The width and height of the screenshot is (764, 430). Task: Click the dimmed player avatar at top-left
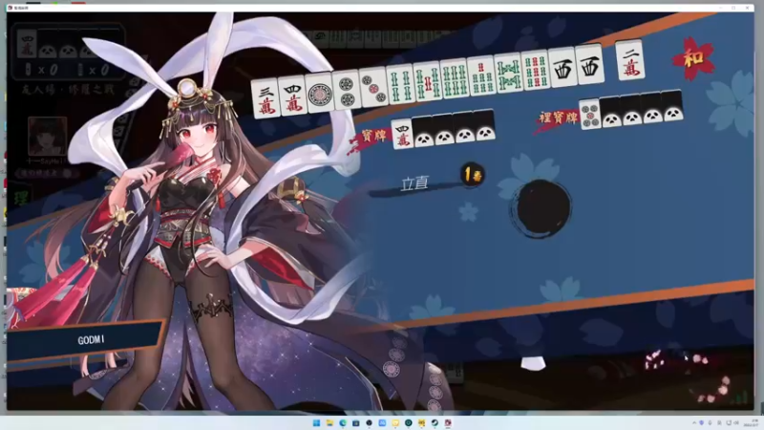tap(47, 137)
